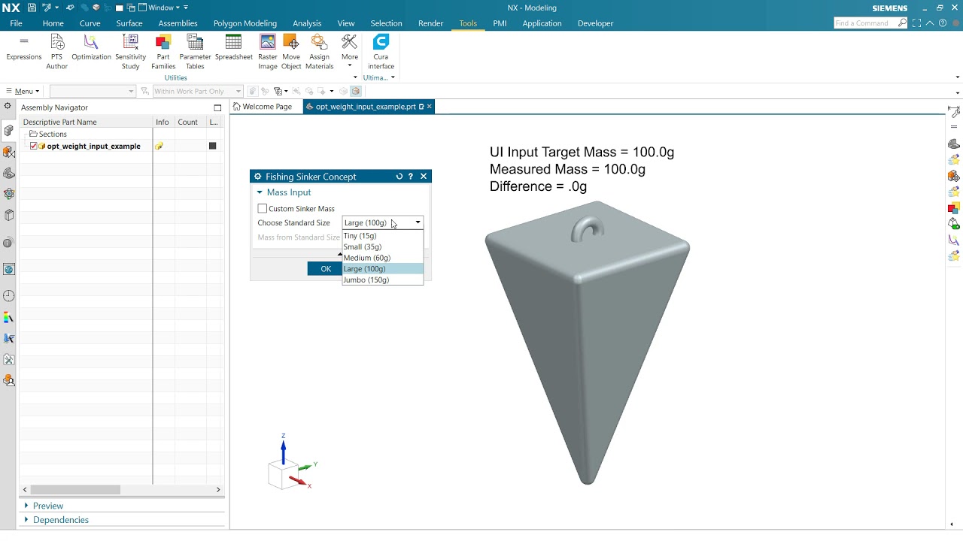Screen dimensions: 963x541
Task: Open the More tools dropdown
Action: [x=350, y=52]
